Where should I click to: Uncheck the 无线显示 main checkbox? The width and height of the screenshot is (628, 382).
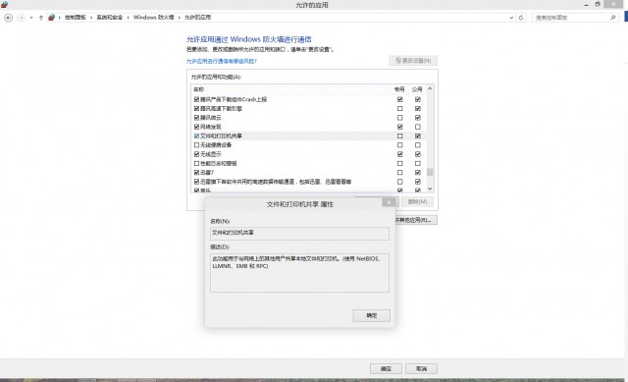pos(196,154)
